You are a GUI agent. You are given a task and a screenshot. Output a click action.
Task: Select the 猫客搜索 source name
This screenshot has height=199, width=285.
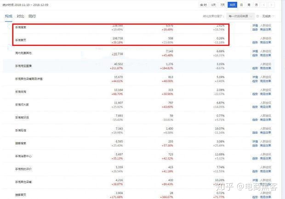click(21, 143)
